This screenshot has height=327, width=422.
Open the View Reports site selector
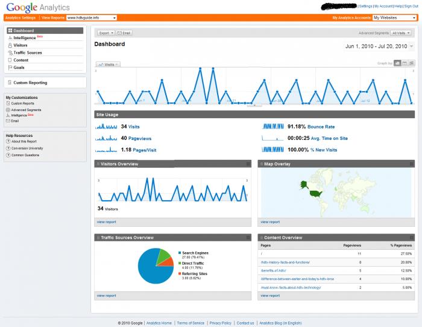pos(92,17)
